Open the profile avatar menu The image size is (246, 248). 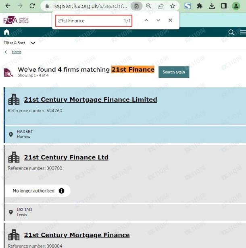pos(236,6)
